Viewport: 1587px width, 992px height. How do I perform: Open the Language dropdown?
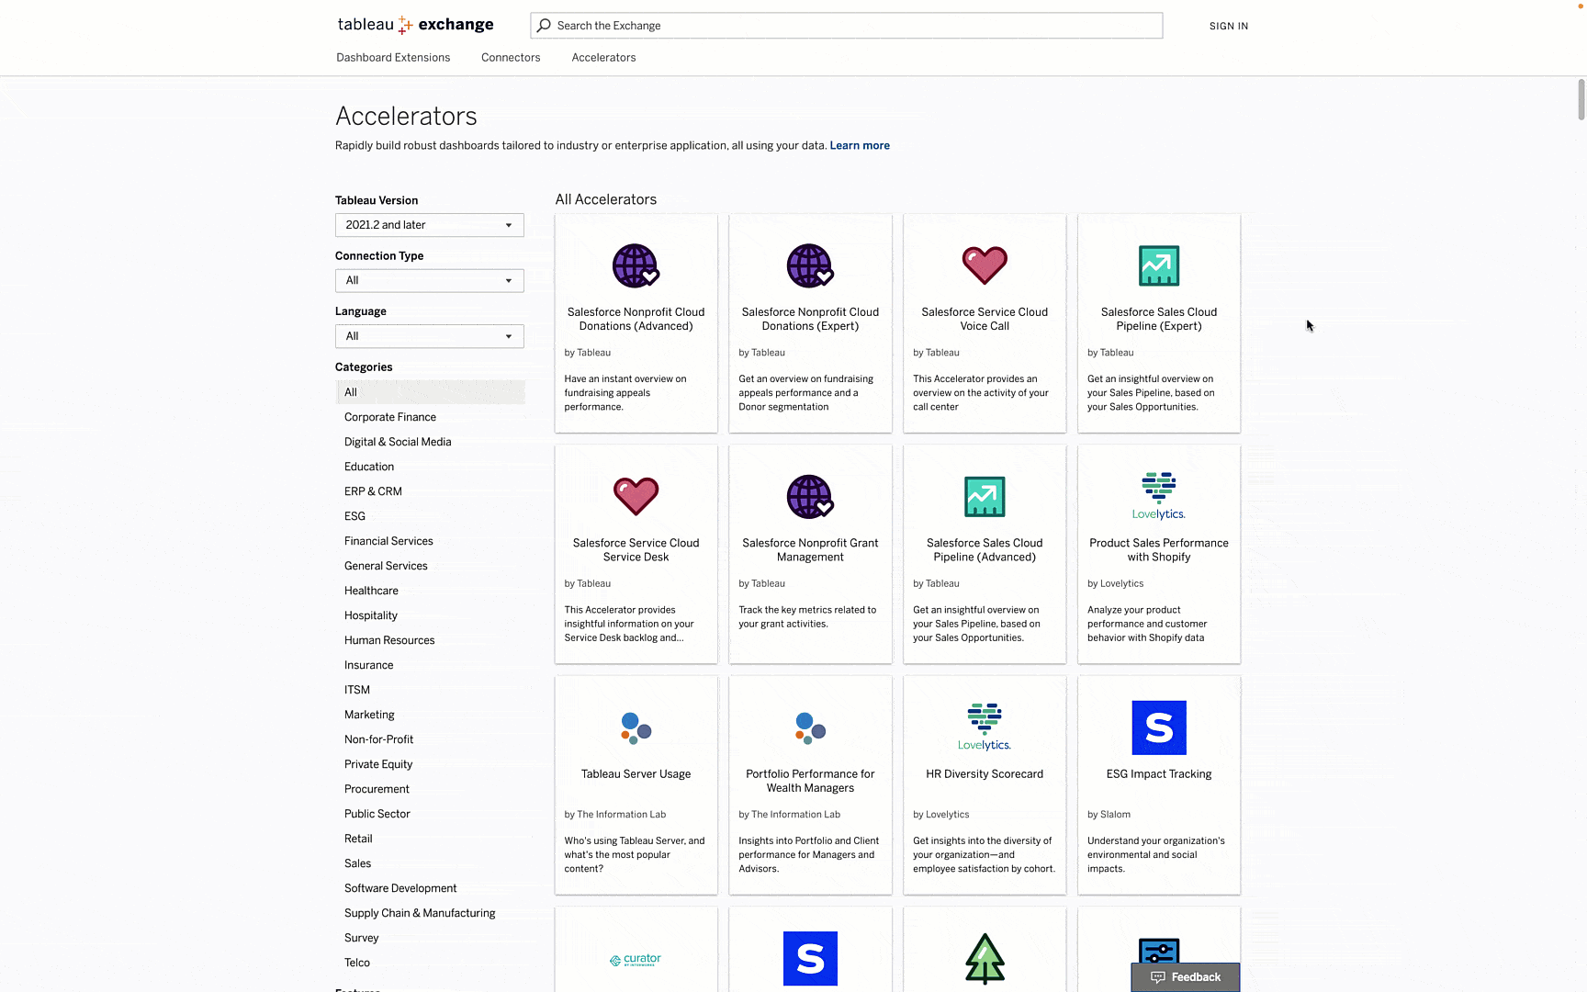429,336
